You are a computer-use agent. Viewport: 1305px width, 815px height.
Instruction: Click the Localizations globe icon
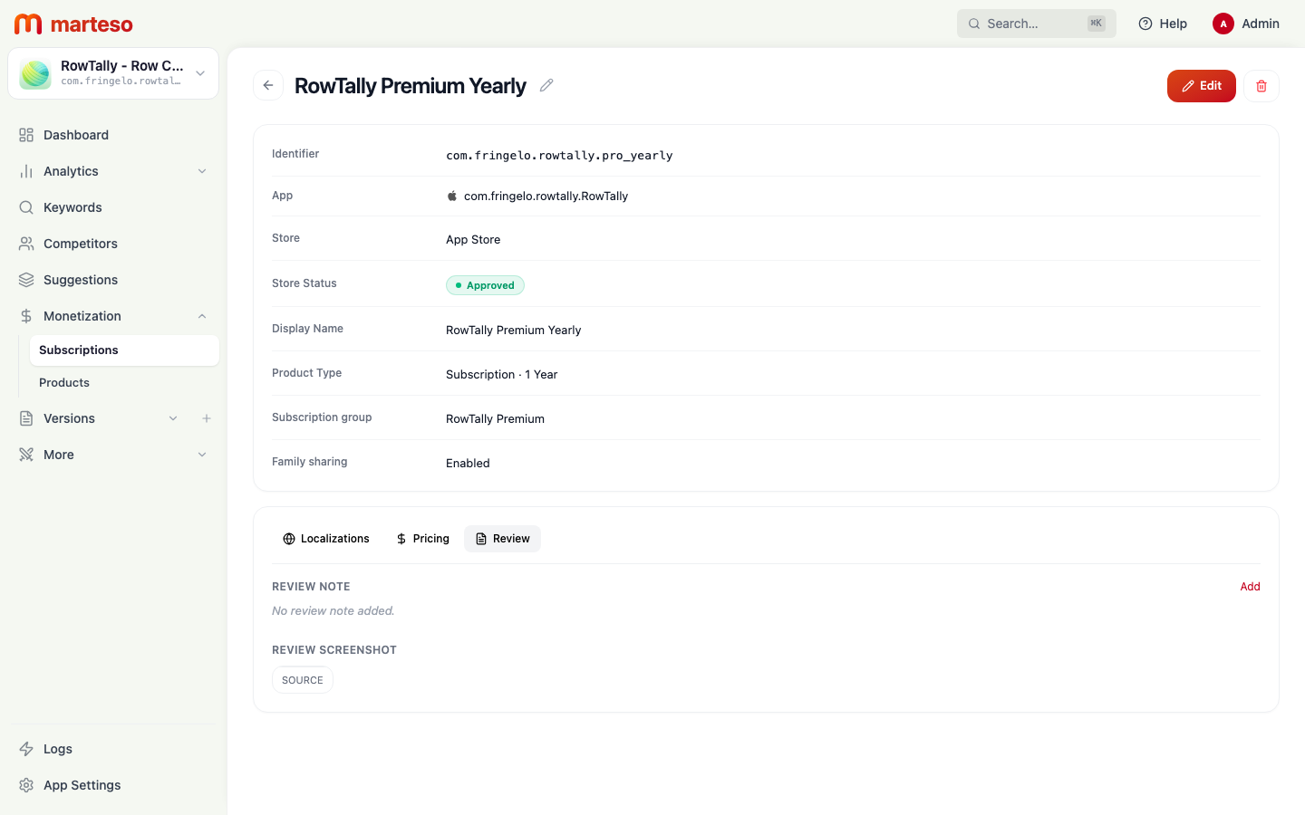[x=289, y=539]
